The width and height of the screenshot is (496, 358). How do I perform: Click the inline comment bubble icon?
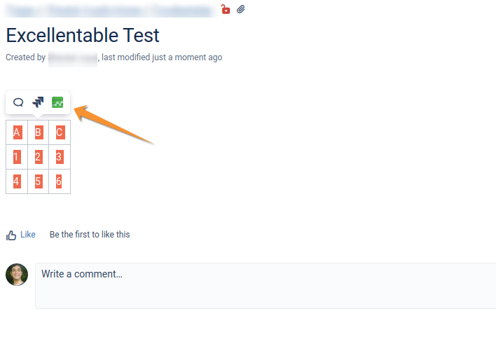pos(18,102)
